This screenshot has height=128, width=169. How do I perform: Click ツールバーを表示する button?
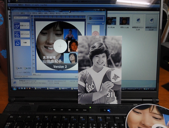(x=23, y=72)
